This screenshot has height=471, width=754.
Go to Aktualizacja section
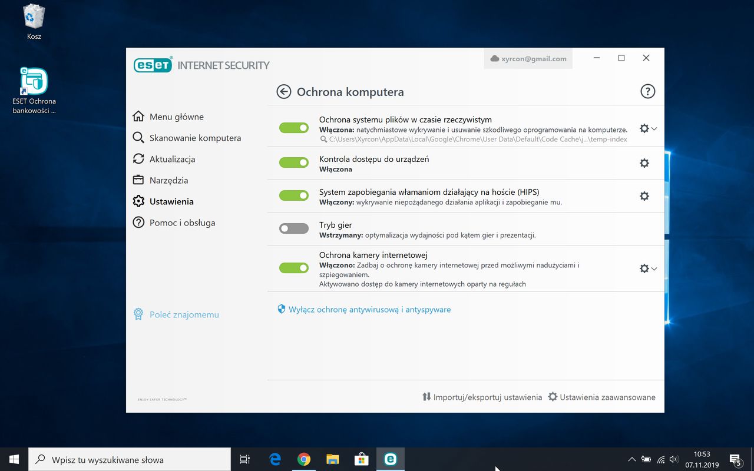pyautogui.click(x=164, y=159)
